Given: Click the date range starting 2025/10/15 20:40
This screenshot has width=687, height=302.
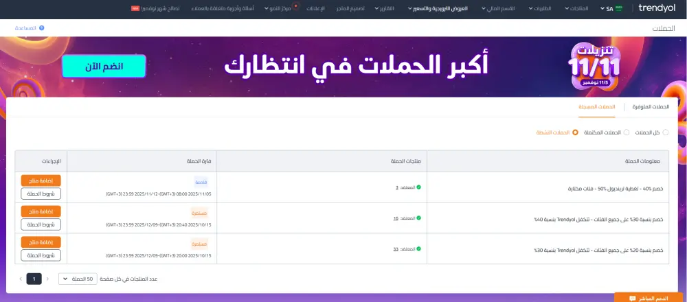Looking at the screenshot, I should (x=159, y=224).
